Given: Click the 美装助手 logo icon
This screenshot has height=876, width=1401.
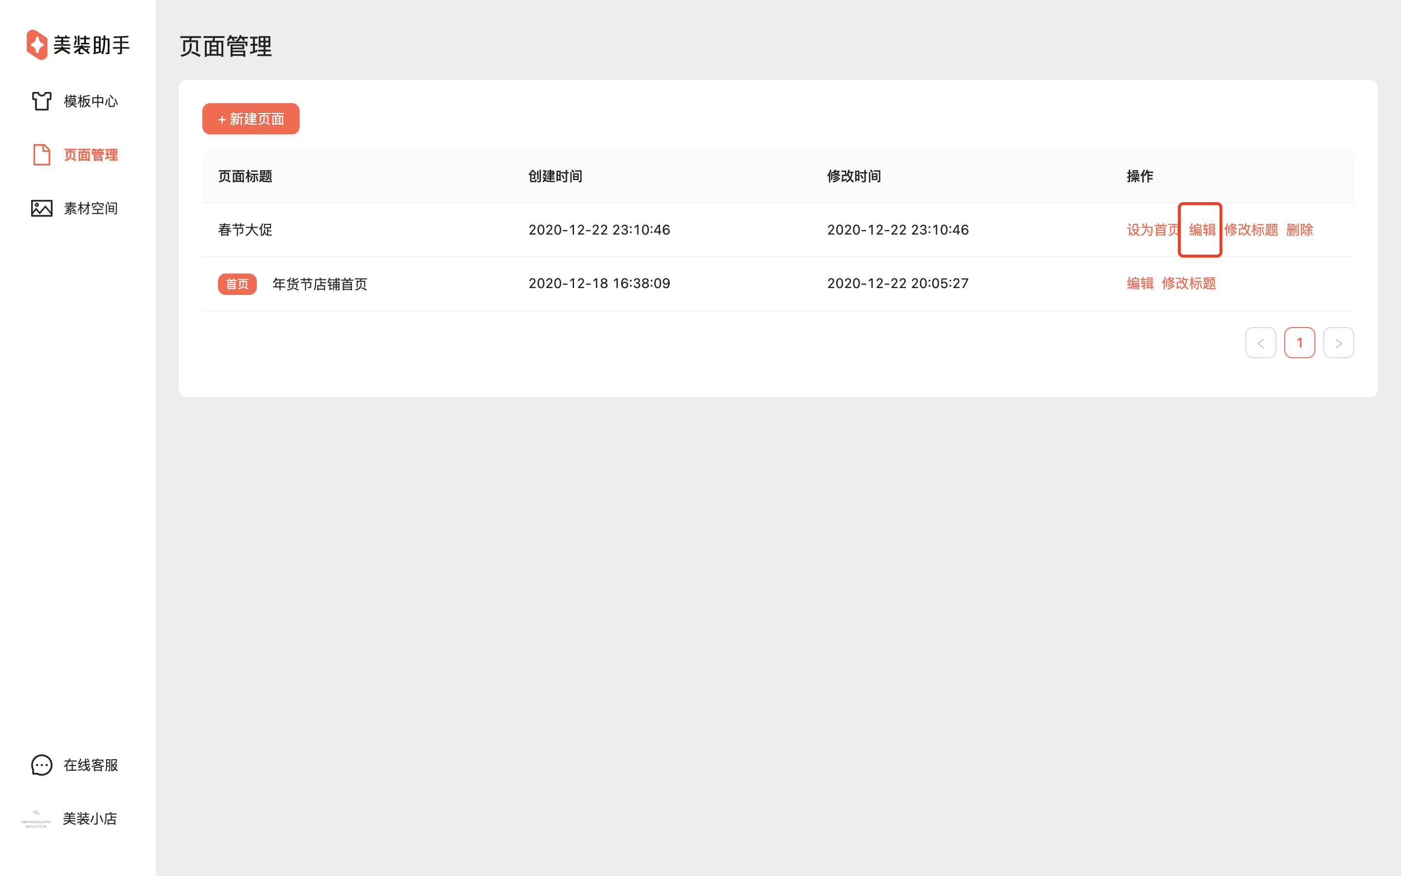Looking at the screenshot, I should click(x=37, y=45).
